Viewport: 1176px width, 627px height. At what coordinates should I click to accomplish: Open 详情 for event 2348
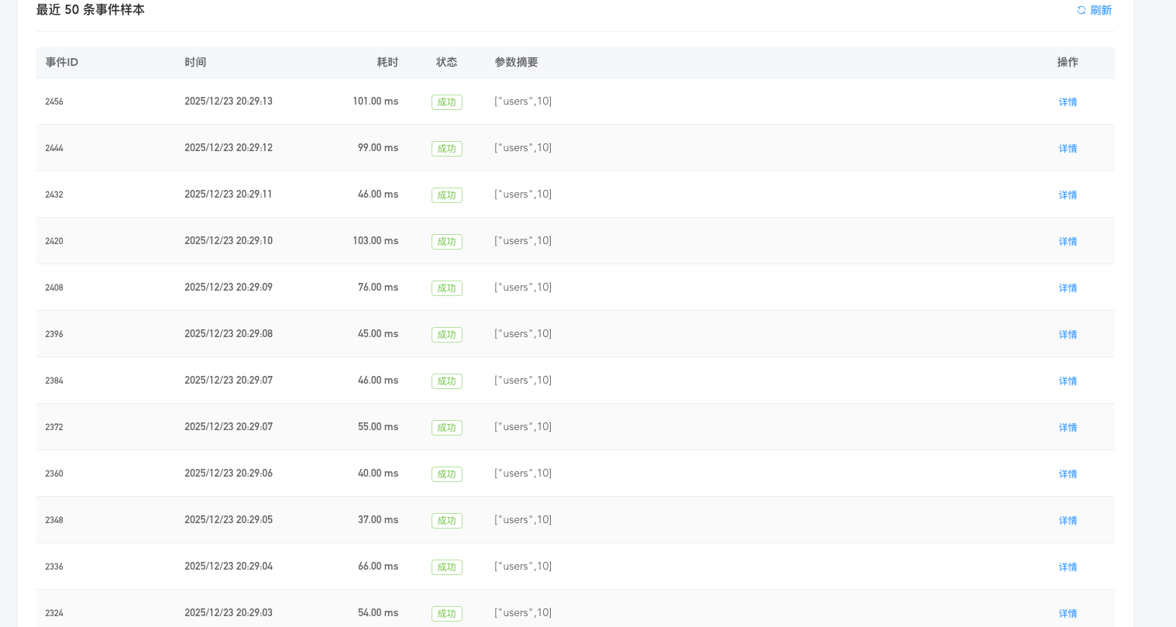point(1068,520)
